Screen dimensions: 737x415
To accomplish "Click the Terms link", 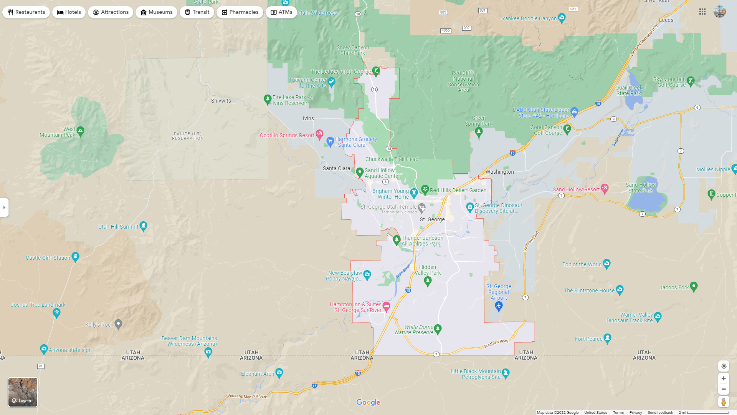I will coord(618,412).
